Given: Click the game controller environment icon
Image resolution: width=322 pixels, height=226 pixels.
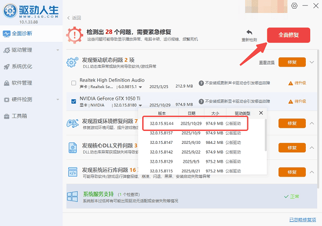Looking at the screenshot, I should (x=72, y=123).
